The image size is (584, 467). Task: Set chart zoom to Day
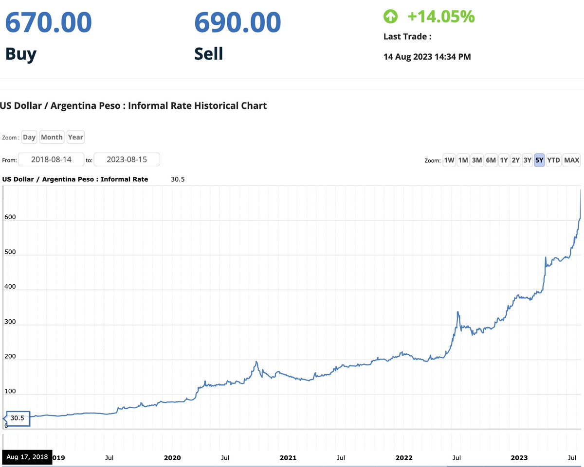pos(29,137)
